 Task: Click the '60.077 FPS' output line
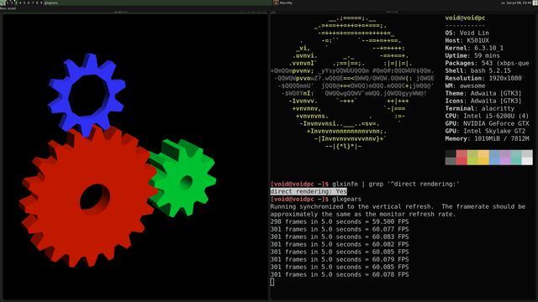pos(340,229)
